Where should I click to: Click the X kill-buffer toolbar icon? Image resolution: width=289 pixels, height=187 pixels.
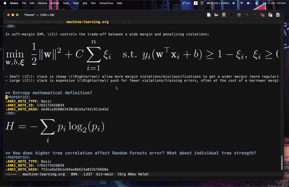(231, 15)
